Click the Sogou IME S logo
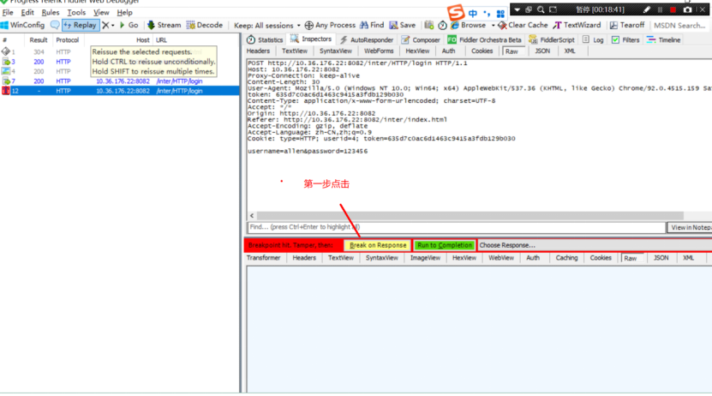712x396 pixels. point(456,12)
